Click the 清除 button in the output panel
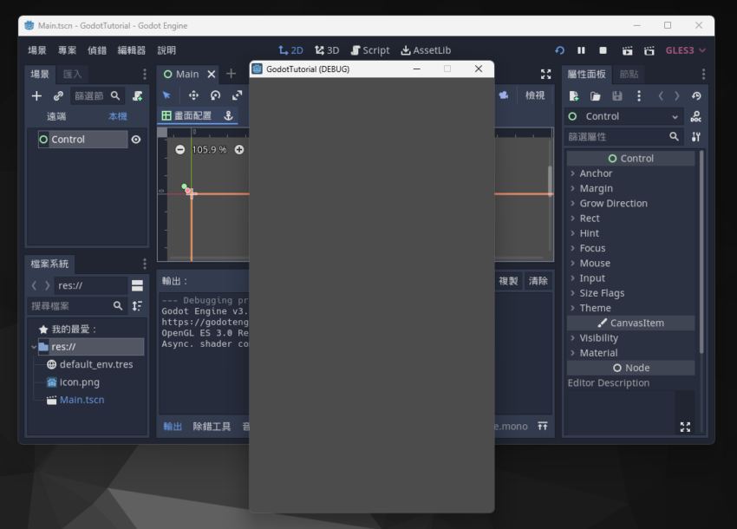Viewport: 737px width, 529px height. click(x=538, y=281)
